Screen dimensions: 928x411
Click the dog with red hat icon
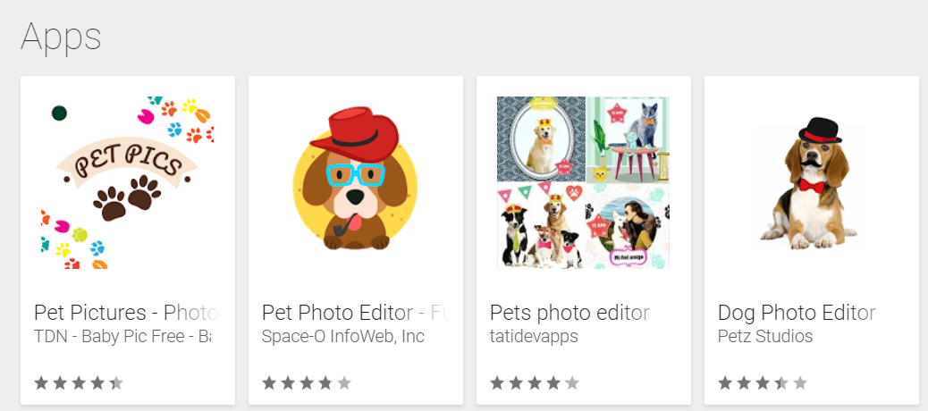355,182
